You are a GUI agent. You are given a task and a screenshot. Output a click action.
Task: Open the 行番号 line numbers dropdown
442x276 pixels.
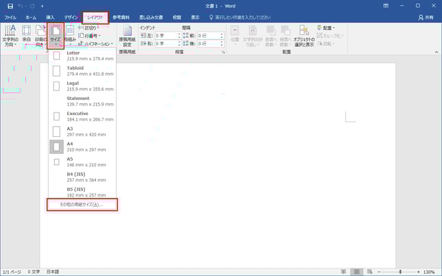89,36
